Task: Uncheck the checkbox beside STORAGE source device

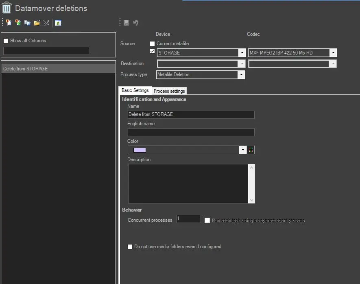Action: coord(152,51)
